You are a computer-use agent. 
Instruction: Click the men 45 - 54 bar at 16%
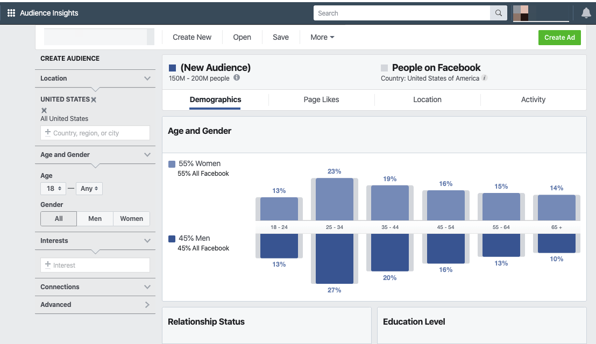pos(446,249)
